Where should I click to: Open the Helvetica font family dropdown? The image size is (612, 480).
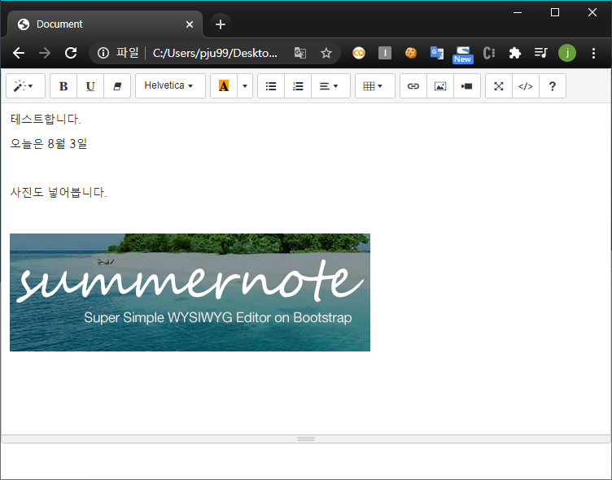click(170, 86)
